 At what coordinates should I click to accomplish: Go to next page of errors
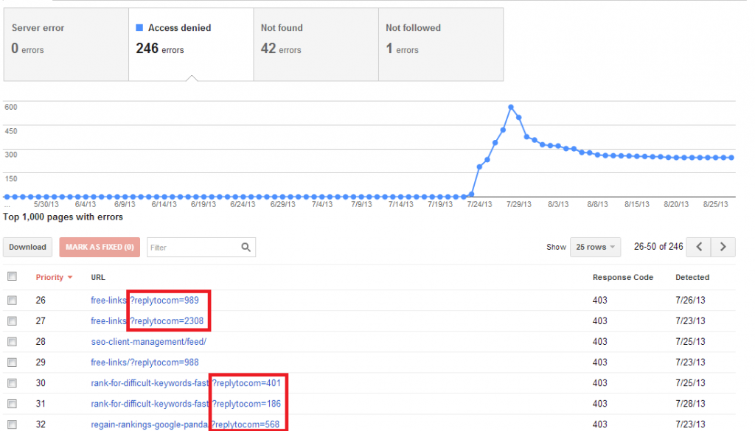click(x=723, y=247)
